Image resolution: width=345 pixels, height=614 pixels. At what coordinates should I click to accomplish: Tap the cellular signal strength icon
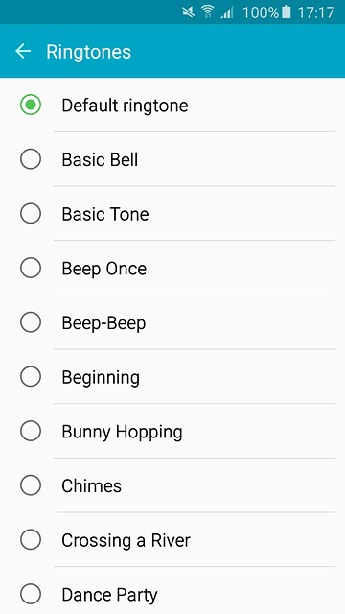[227, 12]
